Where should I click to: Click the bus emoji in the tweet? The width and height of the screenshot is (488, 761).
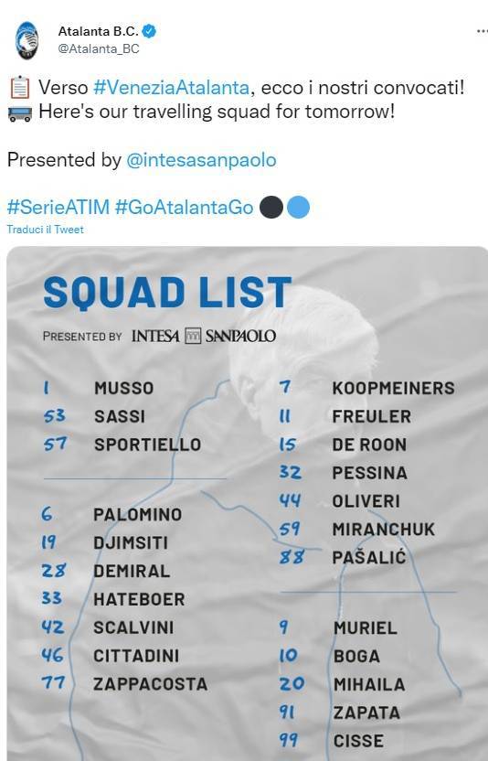tap(20, 113)
